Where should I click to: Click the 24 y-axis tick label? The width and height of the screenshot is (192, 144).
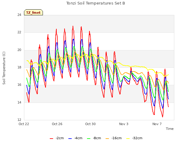(19, 15)
